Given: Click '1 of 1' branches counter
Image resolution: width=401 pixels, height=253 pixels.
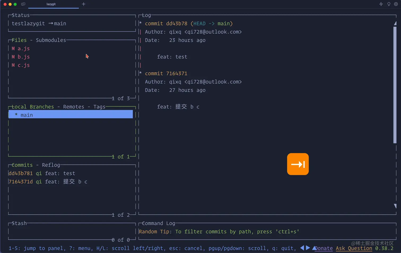Looking at the screenshot, I should click(121, 157).
